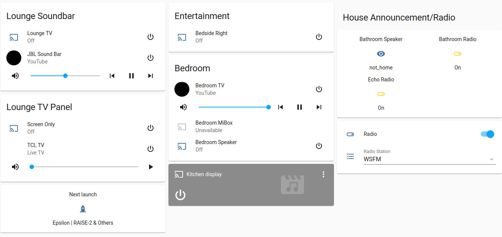
Task: Open Next launch rocket sensor details
Action: tap(83, 209)
